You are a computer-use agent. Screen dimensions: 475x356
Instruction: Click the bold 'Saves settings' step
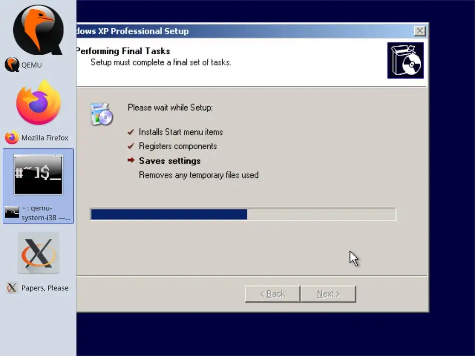pos(170,161)
